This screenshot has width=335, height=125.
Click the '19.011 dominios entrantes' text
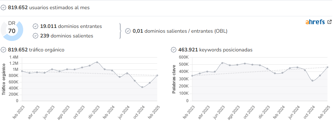[71, 27]
